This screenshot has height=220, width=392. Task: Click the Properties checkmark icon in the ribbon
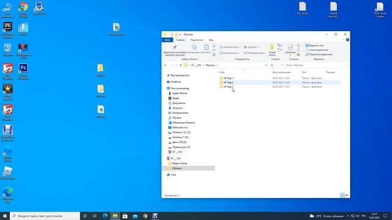coord(290,47)
